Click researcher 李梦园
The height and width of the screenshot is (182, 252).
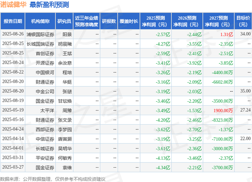pos(65,129)
